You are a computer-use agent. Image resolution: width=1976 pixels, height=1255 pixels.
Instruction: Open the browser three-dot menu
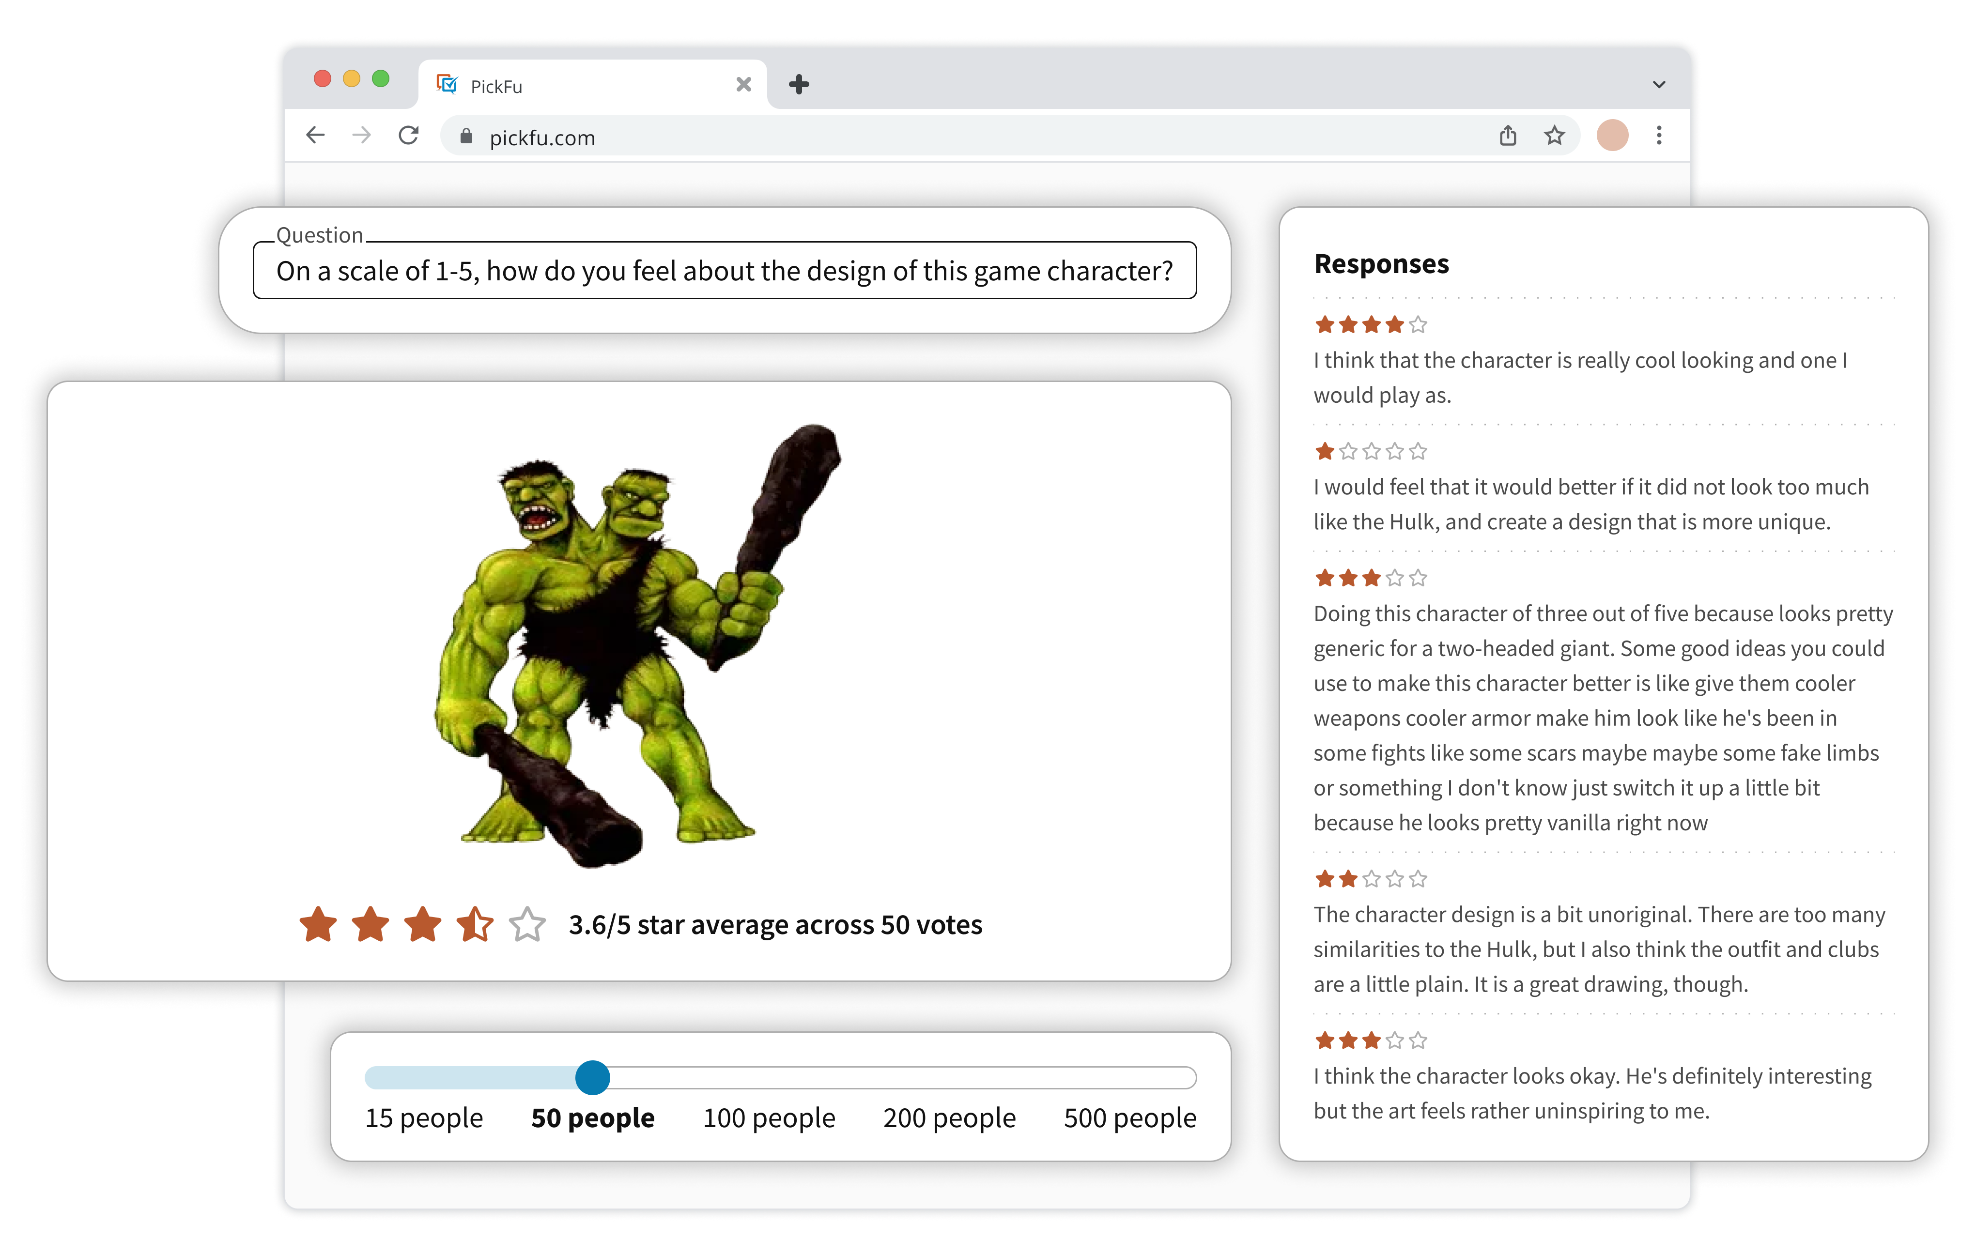[x=1658, y=136]
